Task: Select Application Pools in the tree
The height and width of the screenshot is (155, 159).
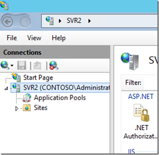Action: (60, 98)
